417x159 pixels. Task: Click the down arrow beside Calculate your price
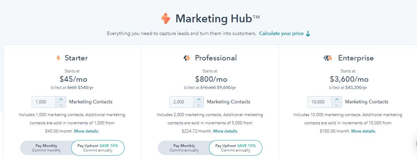(x=308, y=34)
